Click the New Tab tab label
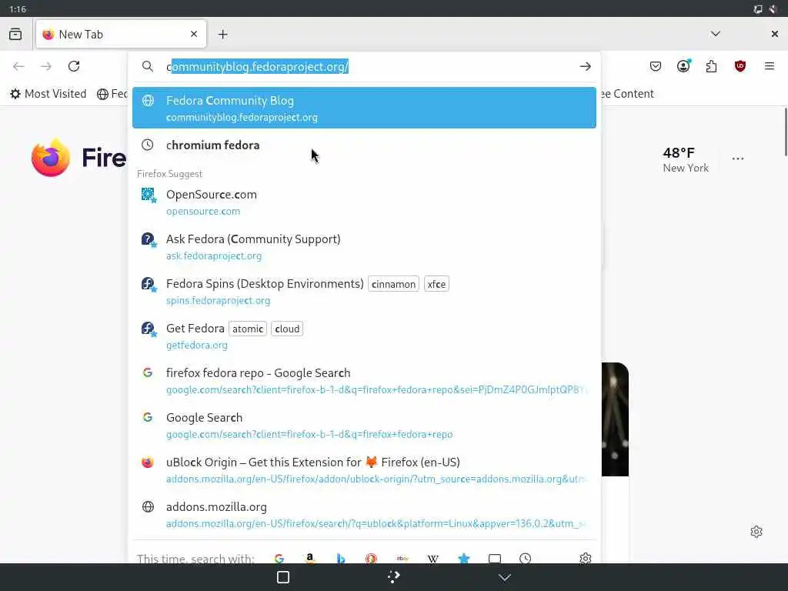Screen dimensions: 788x591 [x=81, y=34]
